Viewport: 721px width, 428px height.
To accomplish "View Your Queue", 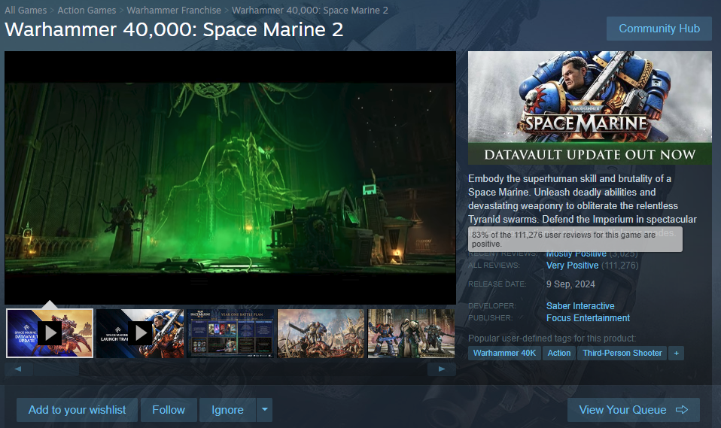I will [633, 410].
